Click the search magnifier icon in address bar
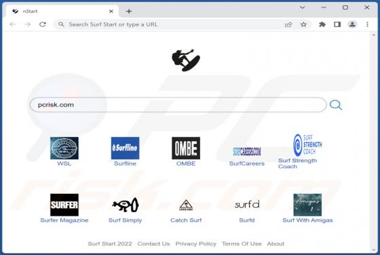Viewport: 380px width, 255px height. pyautogui.click(x=61, y=24)
